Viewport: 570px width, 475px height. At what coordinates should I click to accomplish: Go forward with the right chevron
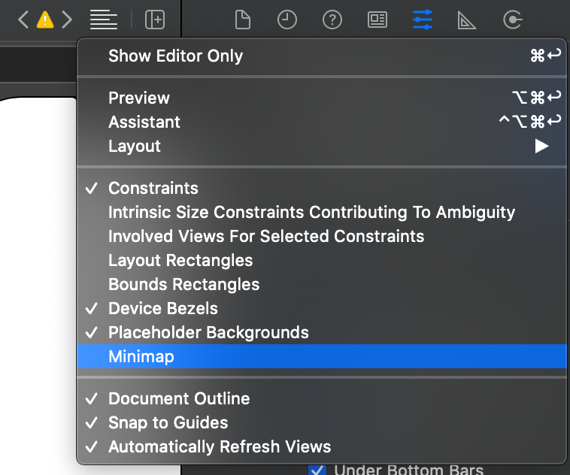67,20
